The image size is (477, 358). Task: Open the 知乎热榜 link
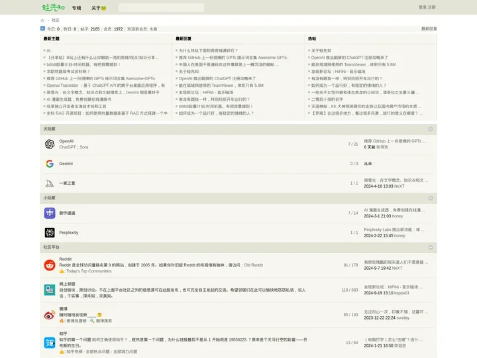point(74,351)
